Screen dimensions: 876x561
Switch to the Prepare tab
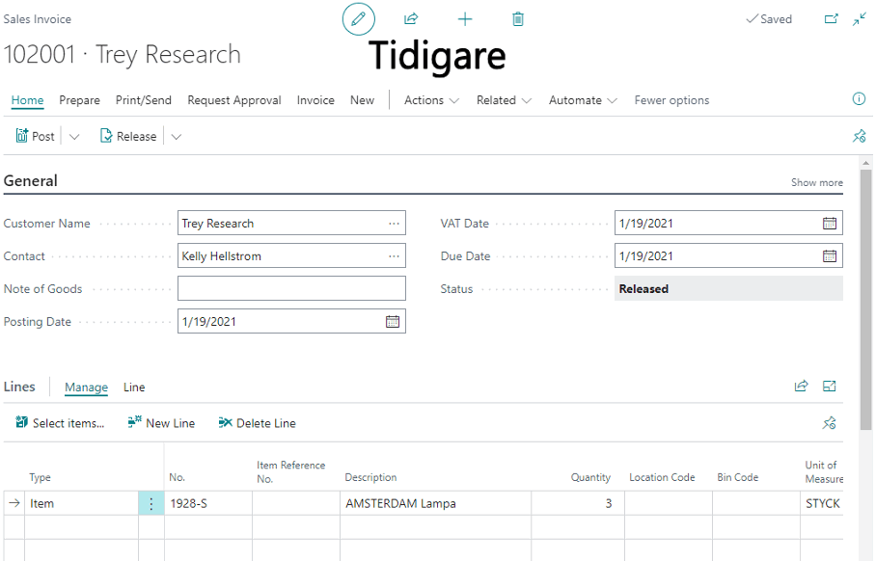click(x=79, y=100)
